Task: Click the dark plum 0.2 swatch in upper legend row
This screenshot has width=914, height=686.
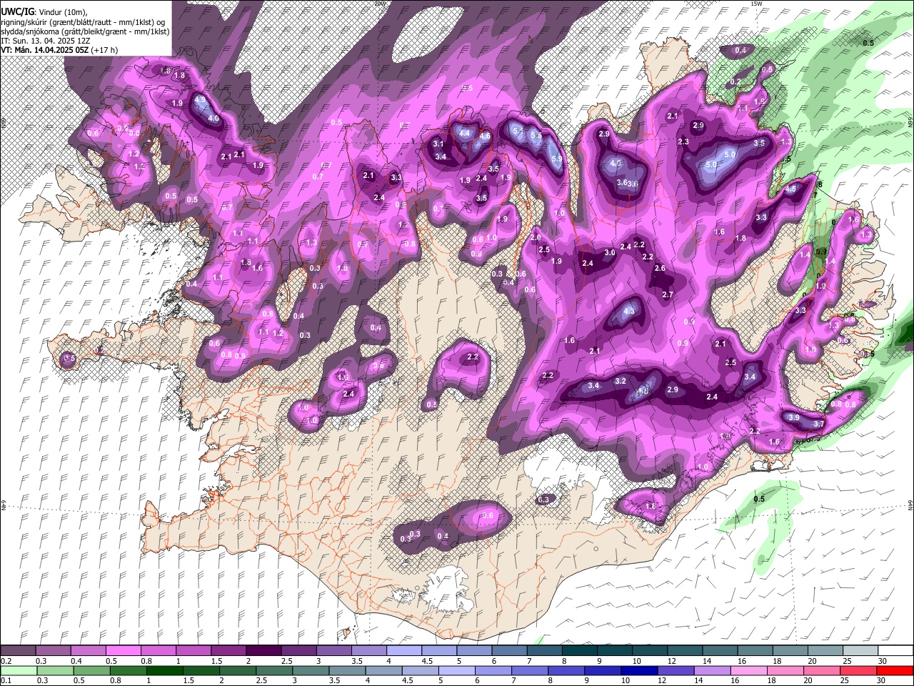Action: click(18, 651)
